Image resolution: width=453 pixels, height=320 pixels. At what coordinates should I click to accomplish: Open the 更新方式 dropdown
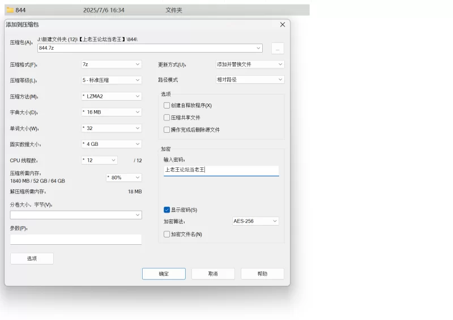click(250, 64)
